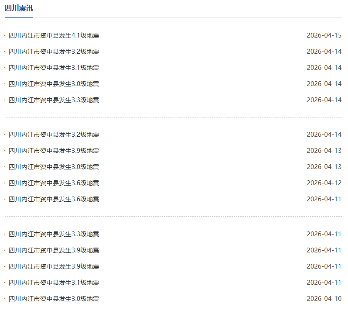This screenshot has height=314, width=348.
Task: View the 3.3级 earthquake report dated 2026-04-14
Action: (x=54, y=100)
